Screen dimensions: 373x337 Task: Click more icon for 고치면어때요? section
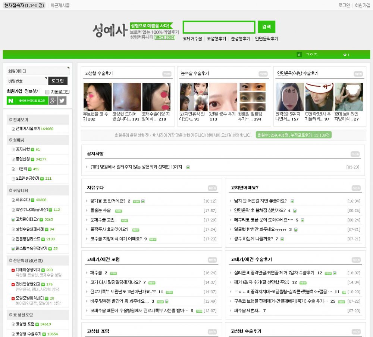click(356, 188)
